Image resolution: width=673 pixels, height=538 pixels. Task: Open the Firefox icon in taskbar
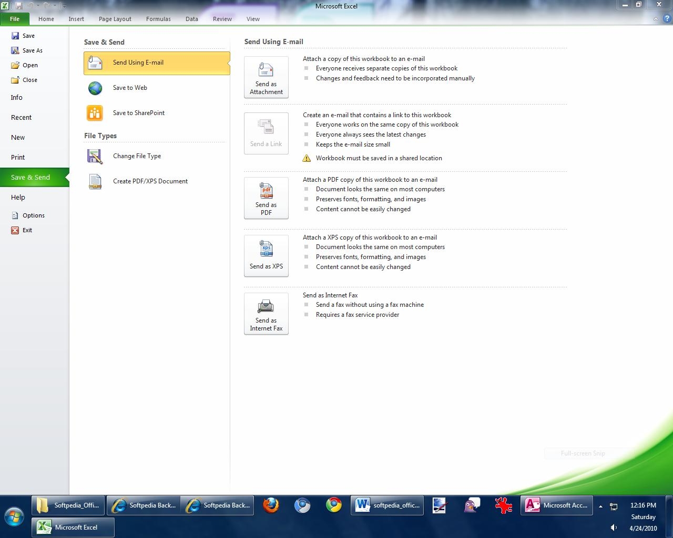tap(271, 505)
